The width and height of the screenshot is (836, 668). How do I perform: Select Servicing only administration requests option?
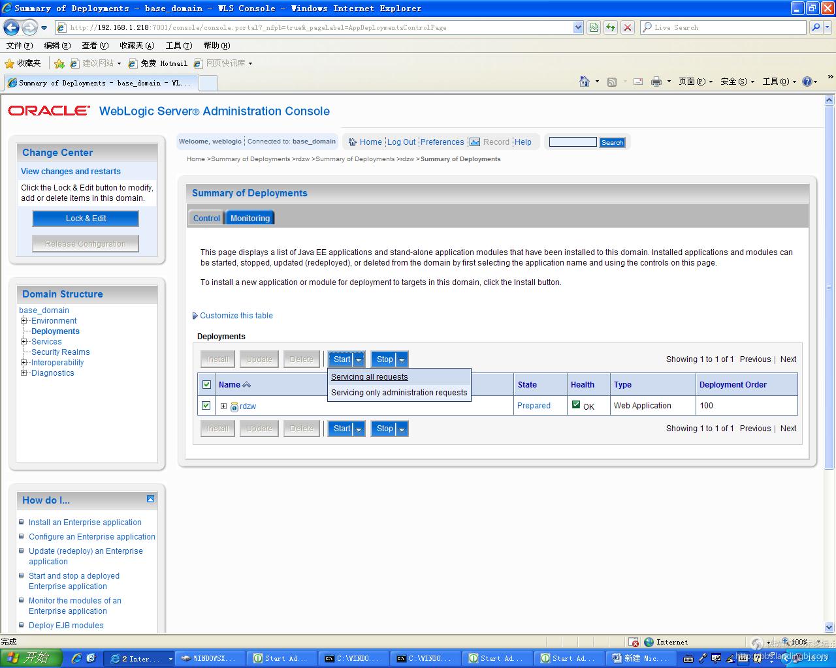click(399, 393)
